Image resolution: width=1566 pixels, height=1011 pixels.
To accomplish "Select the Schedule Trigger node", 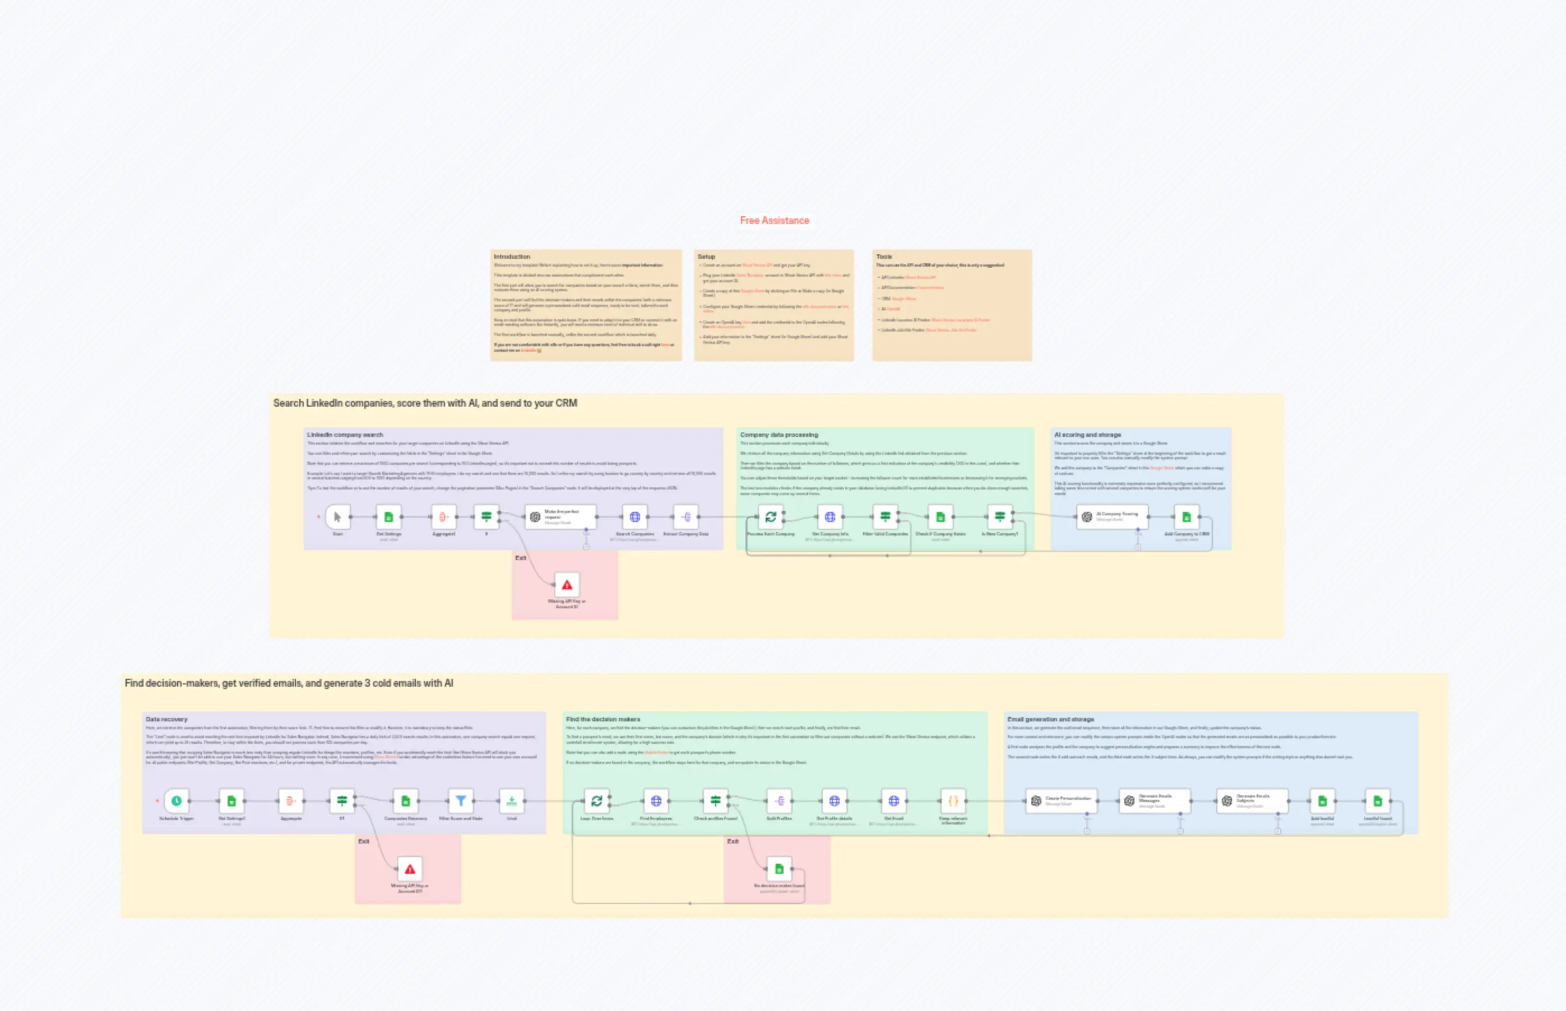I will click(177, 801).
